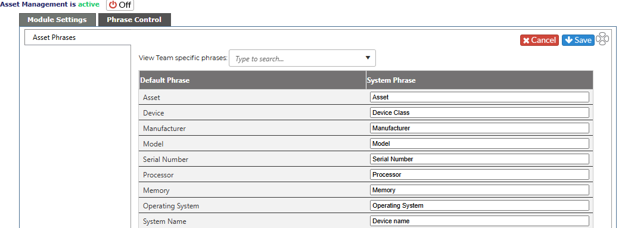
Task: Click the red power icon on Off button
Action: coord(113,5)
